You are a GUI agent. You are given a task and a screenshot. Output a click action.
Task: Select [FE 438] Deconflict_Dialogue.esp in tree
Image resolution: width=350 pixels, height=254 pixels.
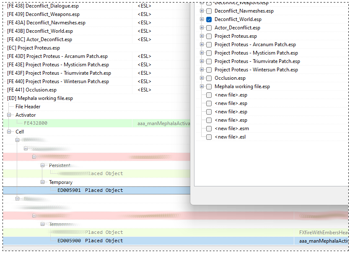(x=43, y=6)
